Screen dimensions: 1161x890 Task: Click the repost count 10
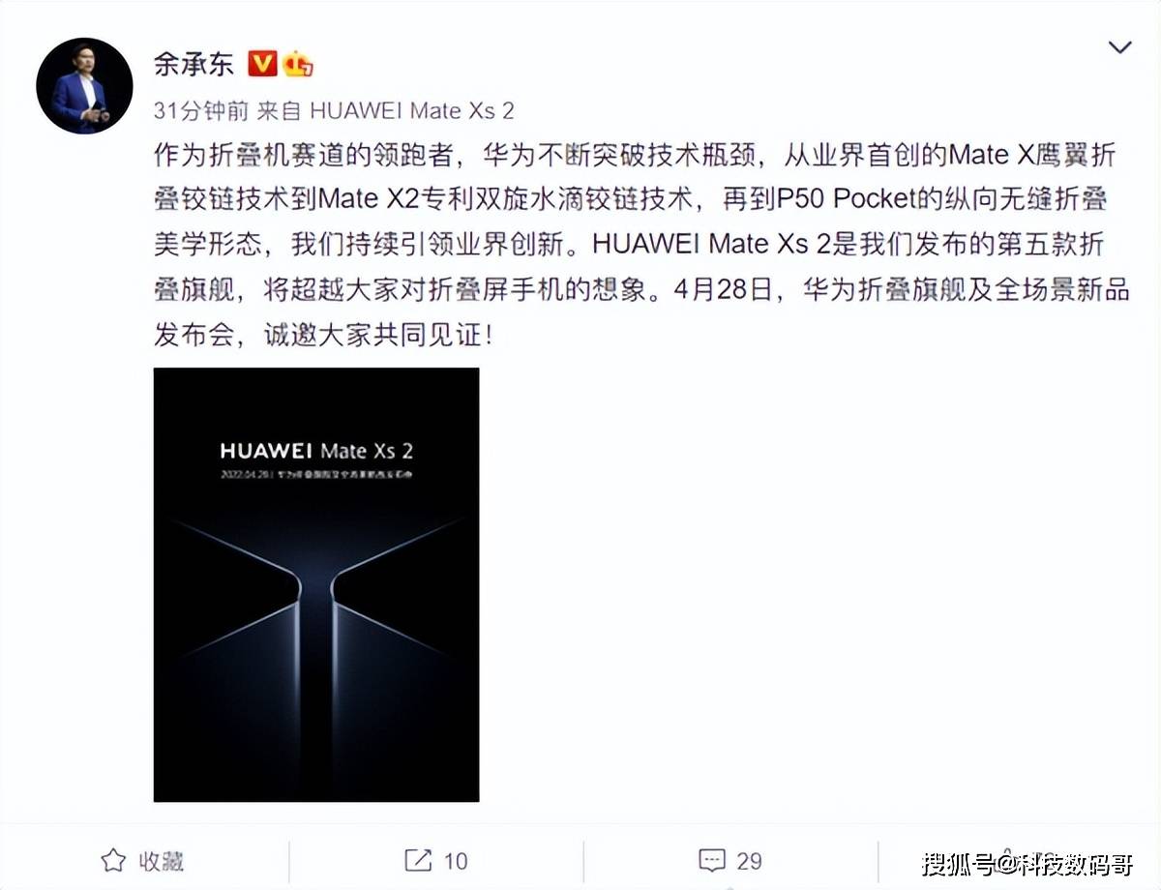(456, 860)
